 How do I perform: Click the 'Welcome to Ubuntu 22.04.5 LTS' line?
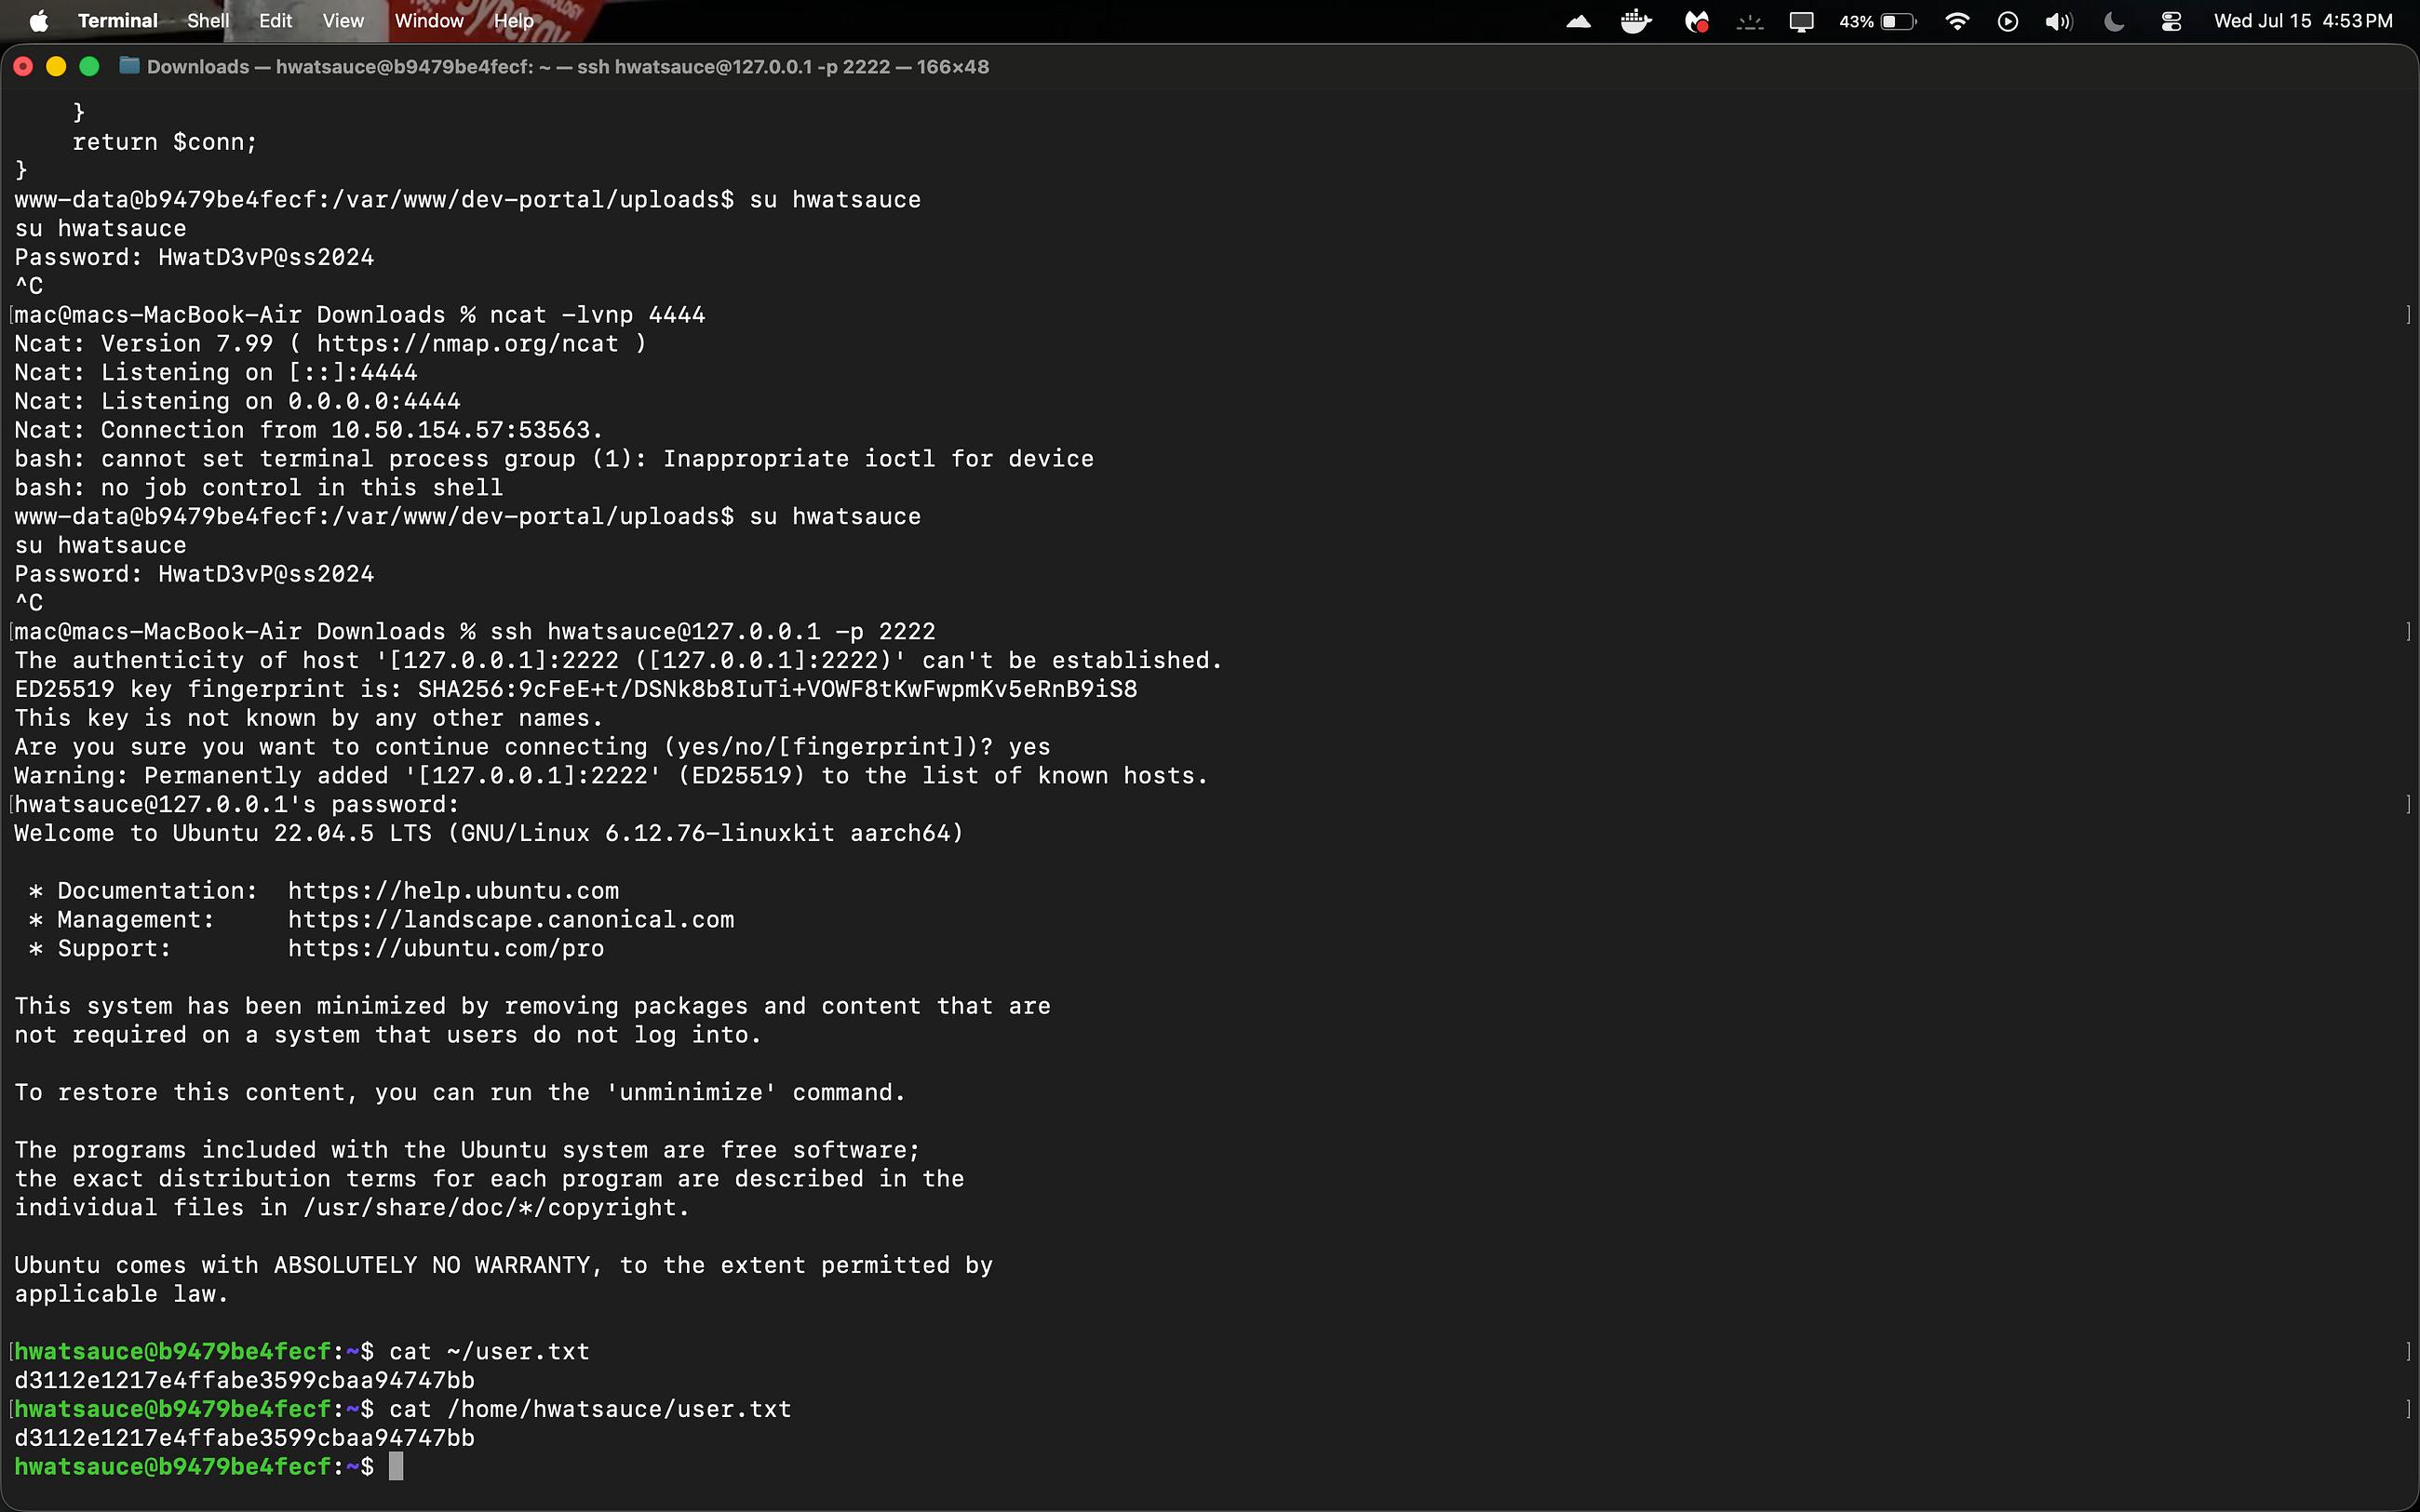coord(489,834)
